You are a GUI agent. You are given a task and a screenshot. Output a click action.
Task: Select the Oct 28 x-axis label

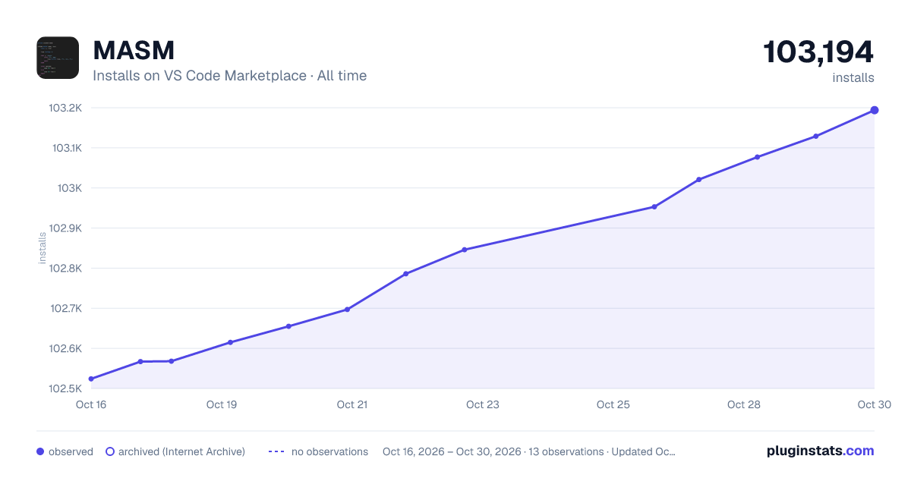point(744,404)
